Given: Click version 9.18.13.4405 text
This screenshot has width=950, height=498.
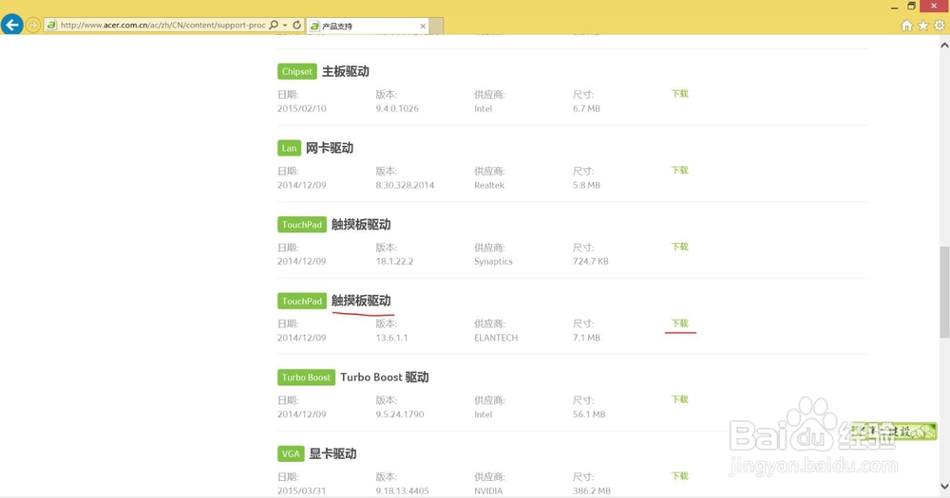Looking at the screenshot, I should click(402, 490).
